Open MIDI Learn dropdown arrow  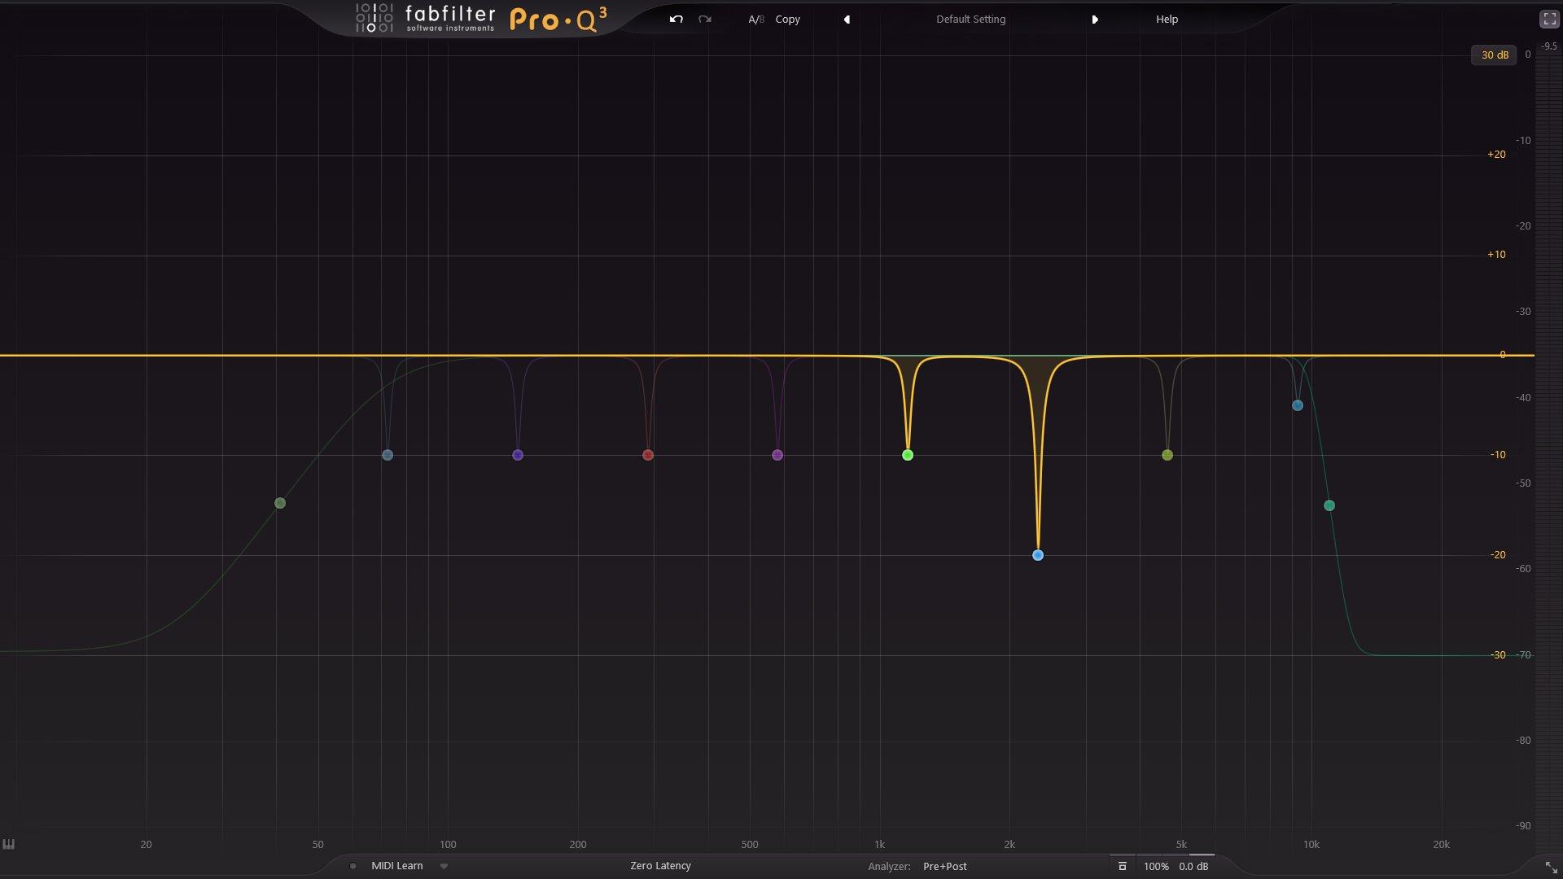coord(444,866)
